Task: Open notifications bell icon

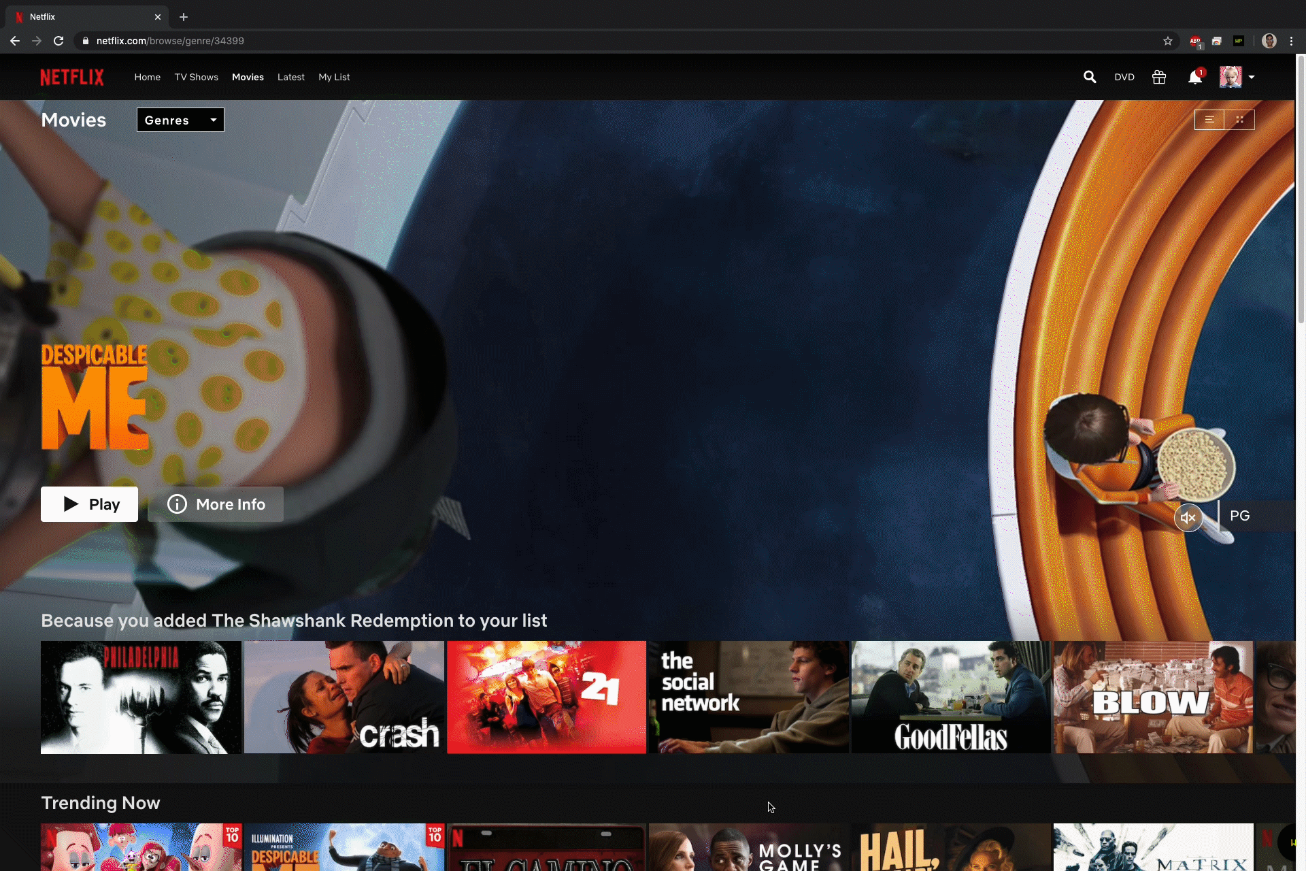Action: tap(1195, 77)
